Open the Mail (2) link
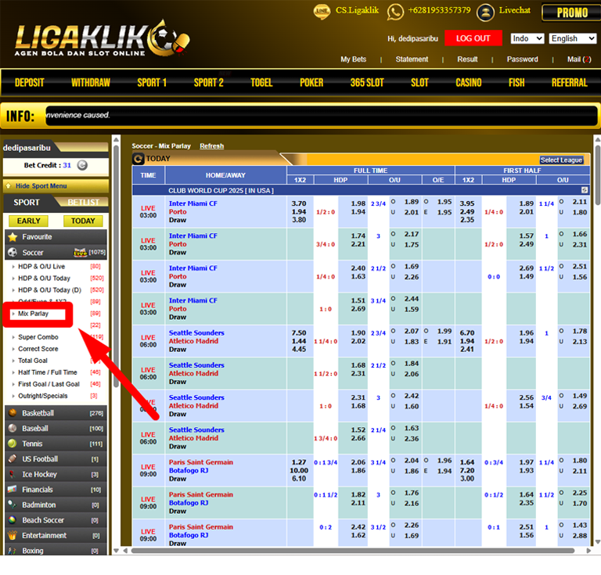601x575 pixels. pyautogui.click(x=579, y=59)
